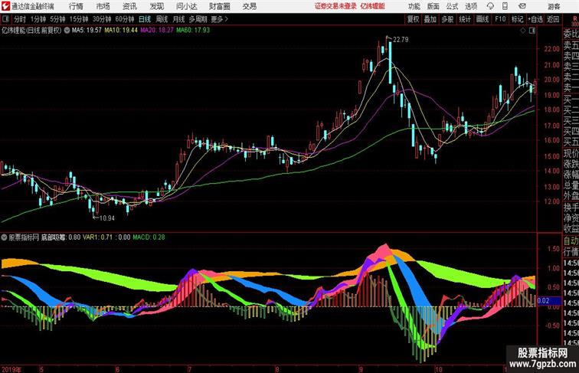The height and width of the screenshot is (373, 579).
Task: Click the customer service headset icon
Action: tap(490, 6)
